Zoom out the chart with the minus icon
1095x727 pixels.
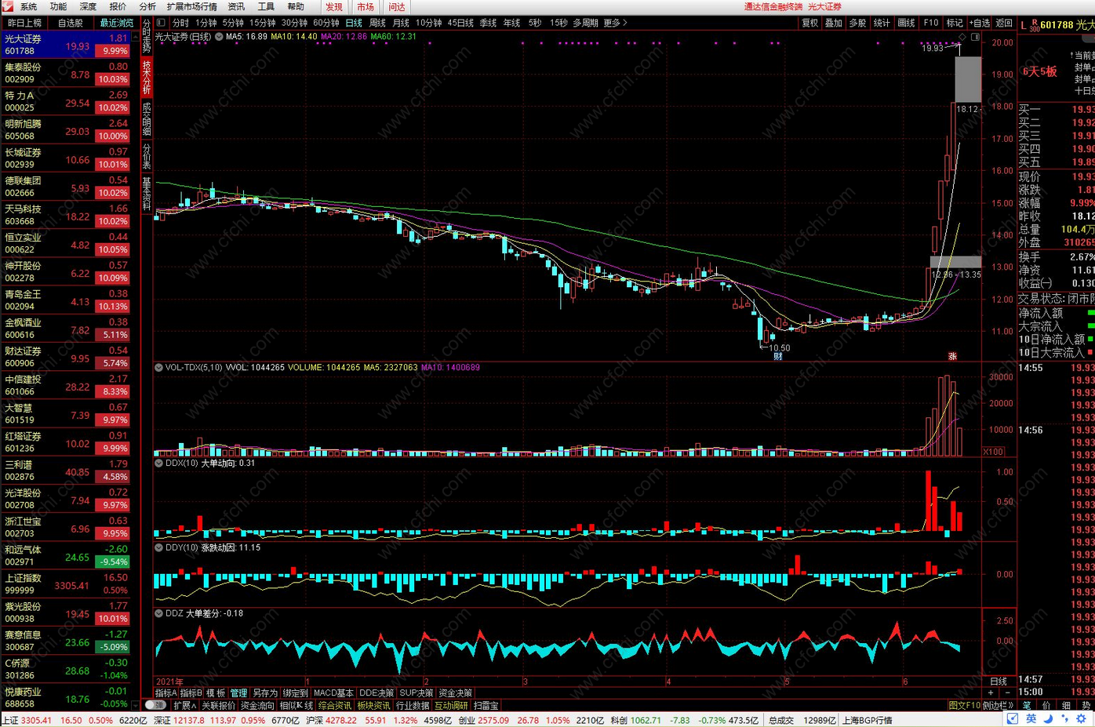(1007, 693)
